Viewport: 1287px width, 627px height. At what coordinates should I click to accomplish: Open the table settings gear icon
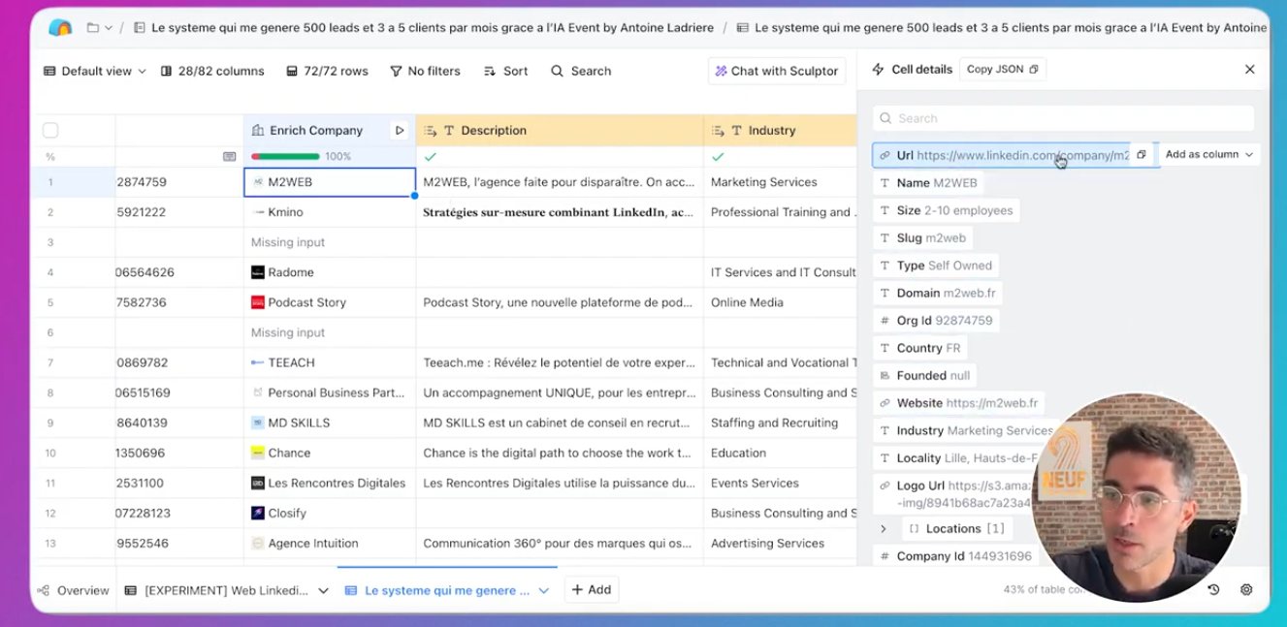tap(1246, 589)
